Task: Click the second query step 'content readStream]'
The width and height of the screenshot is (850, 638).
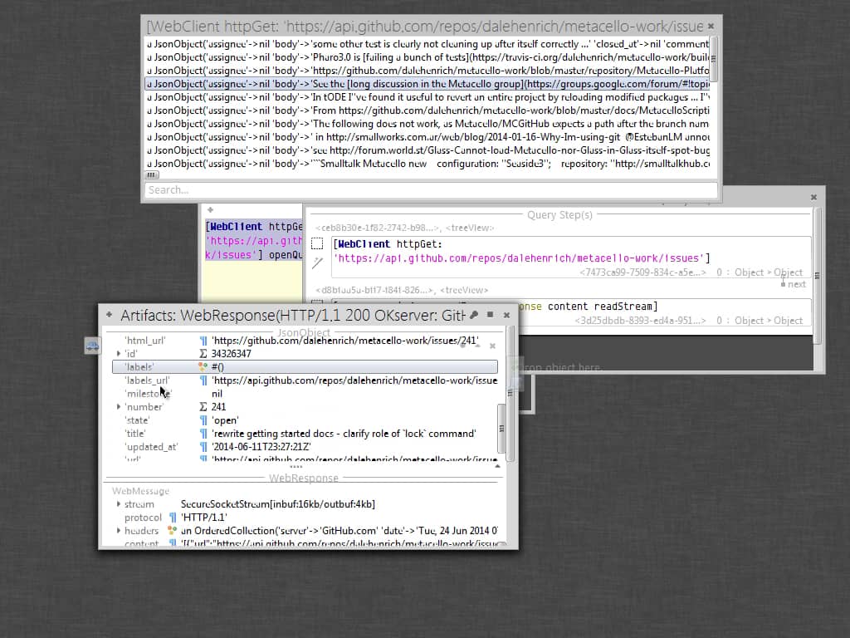Action: coord(603,307)
